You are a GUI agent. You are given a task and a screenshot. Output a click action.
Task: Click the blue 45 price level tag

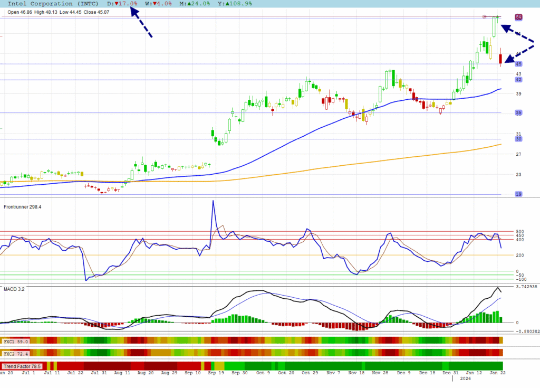518,64
